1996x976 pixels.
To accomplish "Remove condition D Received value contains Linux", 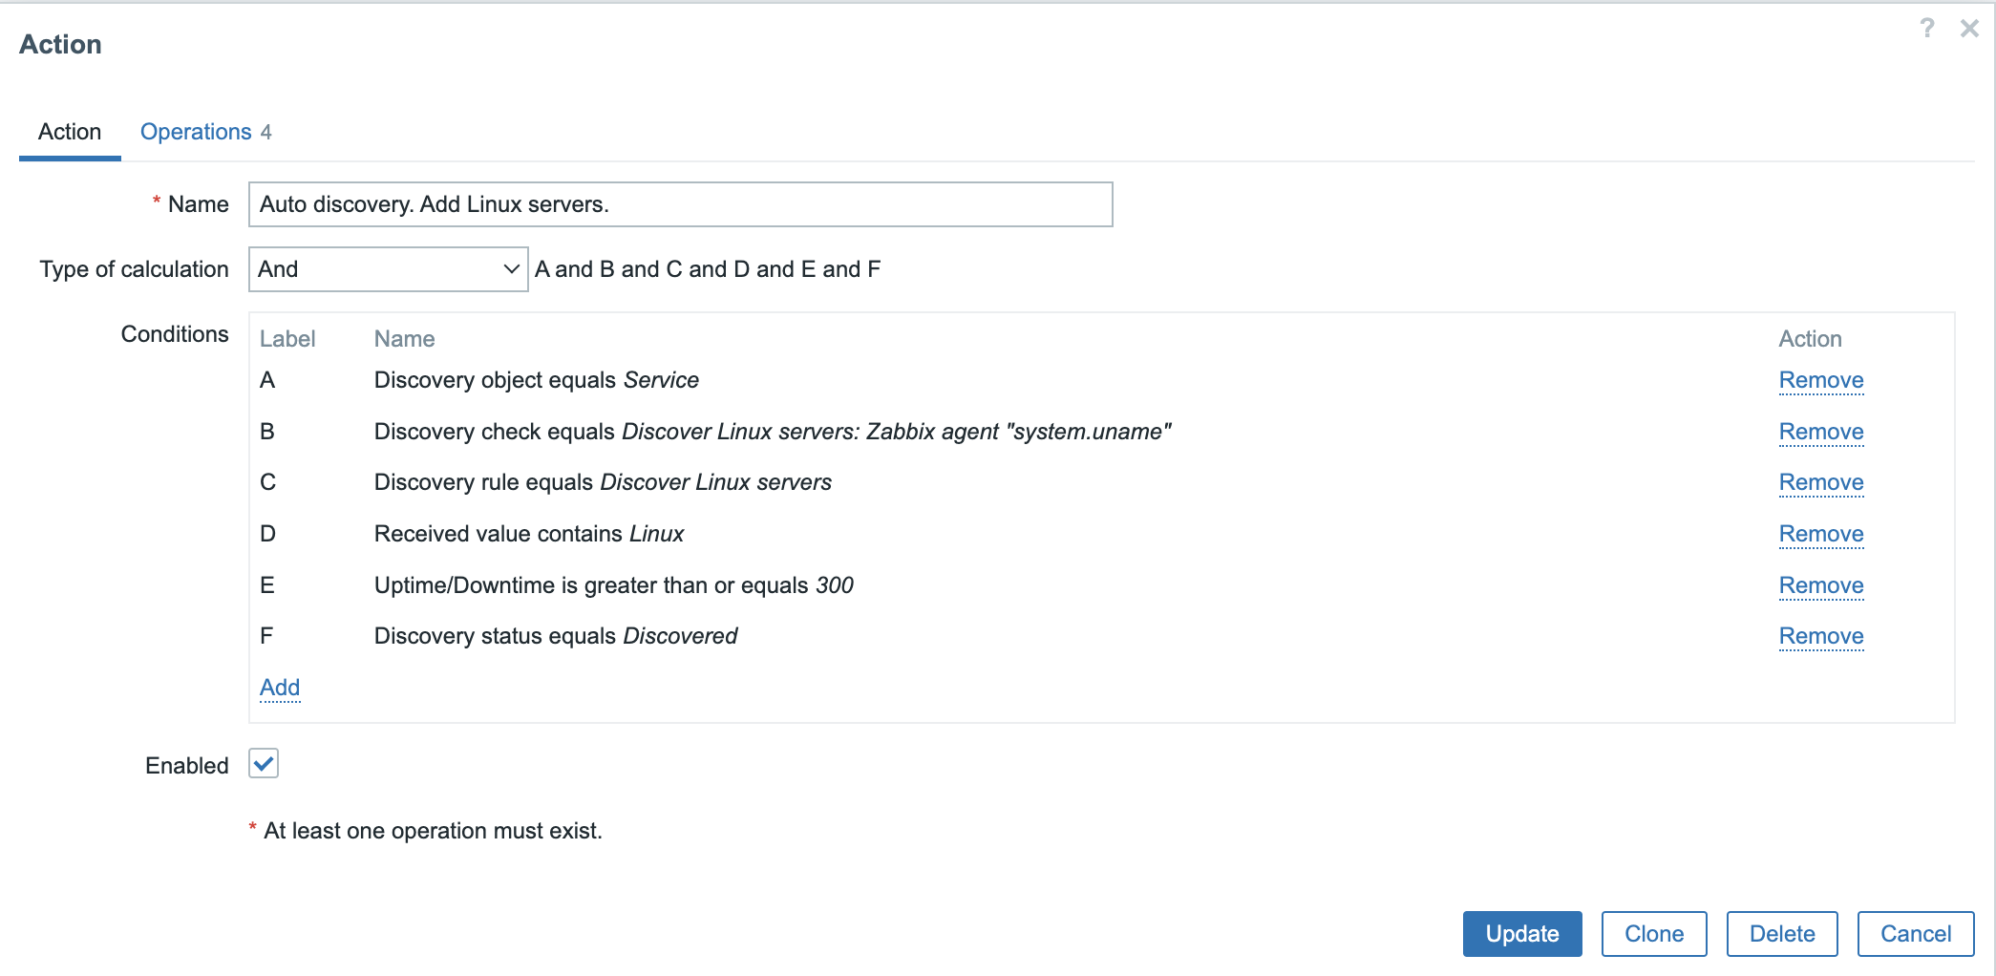I will (1820, 534).
